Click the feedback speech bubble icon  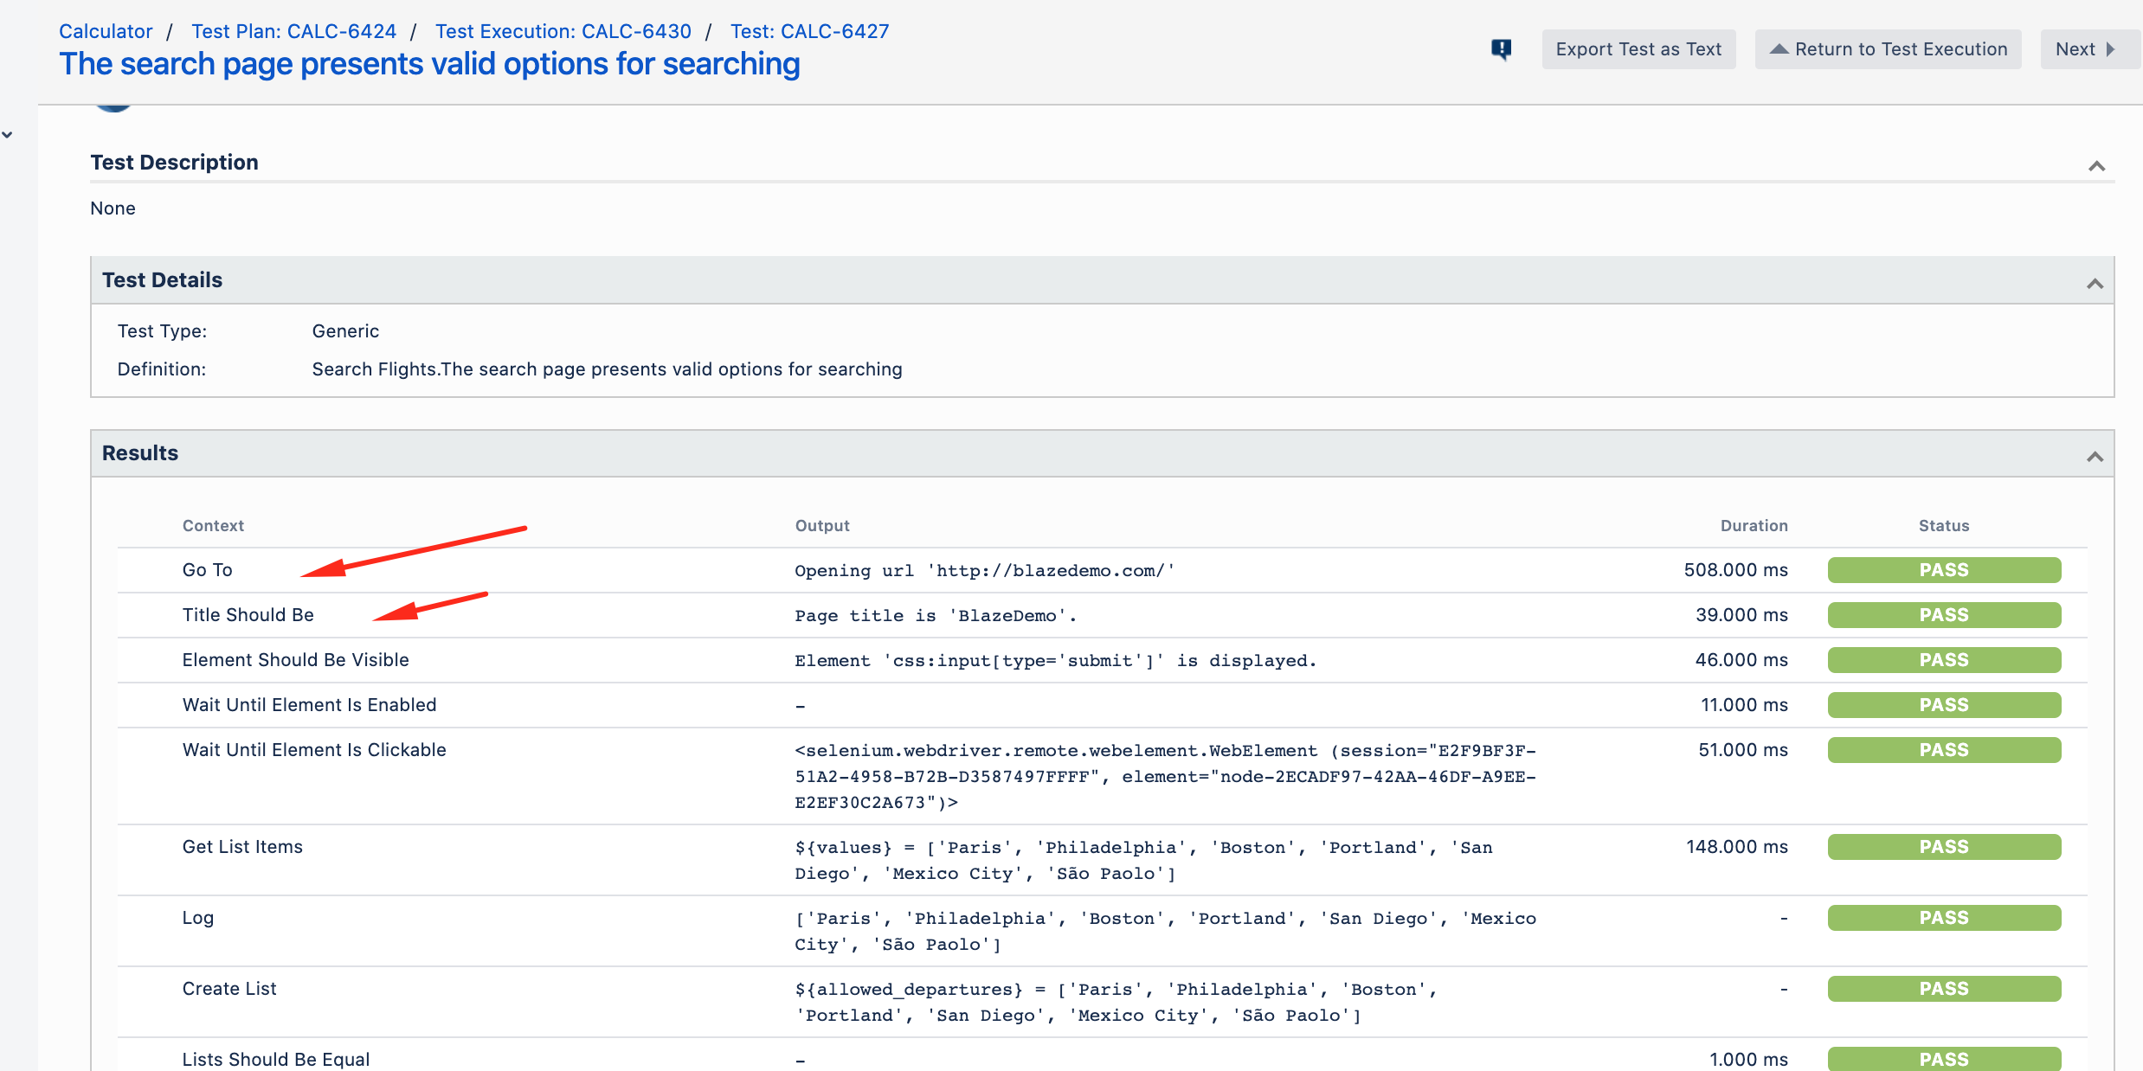[1502, 49]
